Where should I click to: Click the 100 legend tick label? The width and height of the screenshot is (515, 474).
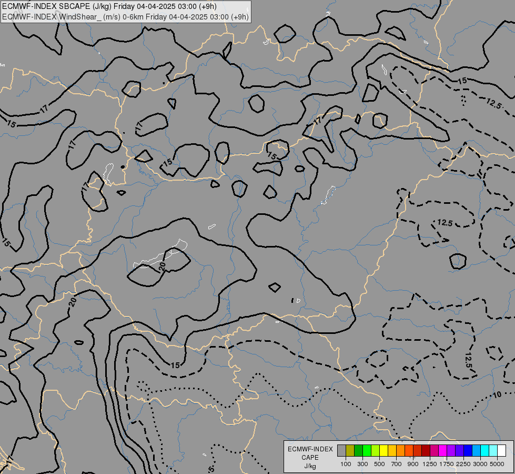coord(346,464)
